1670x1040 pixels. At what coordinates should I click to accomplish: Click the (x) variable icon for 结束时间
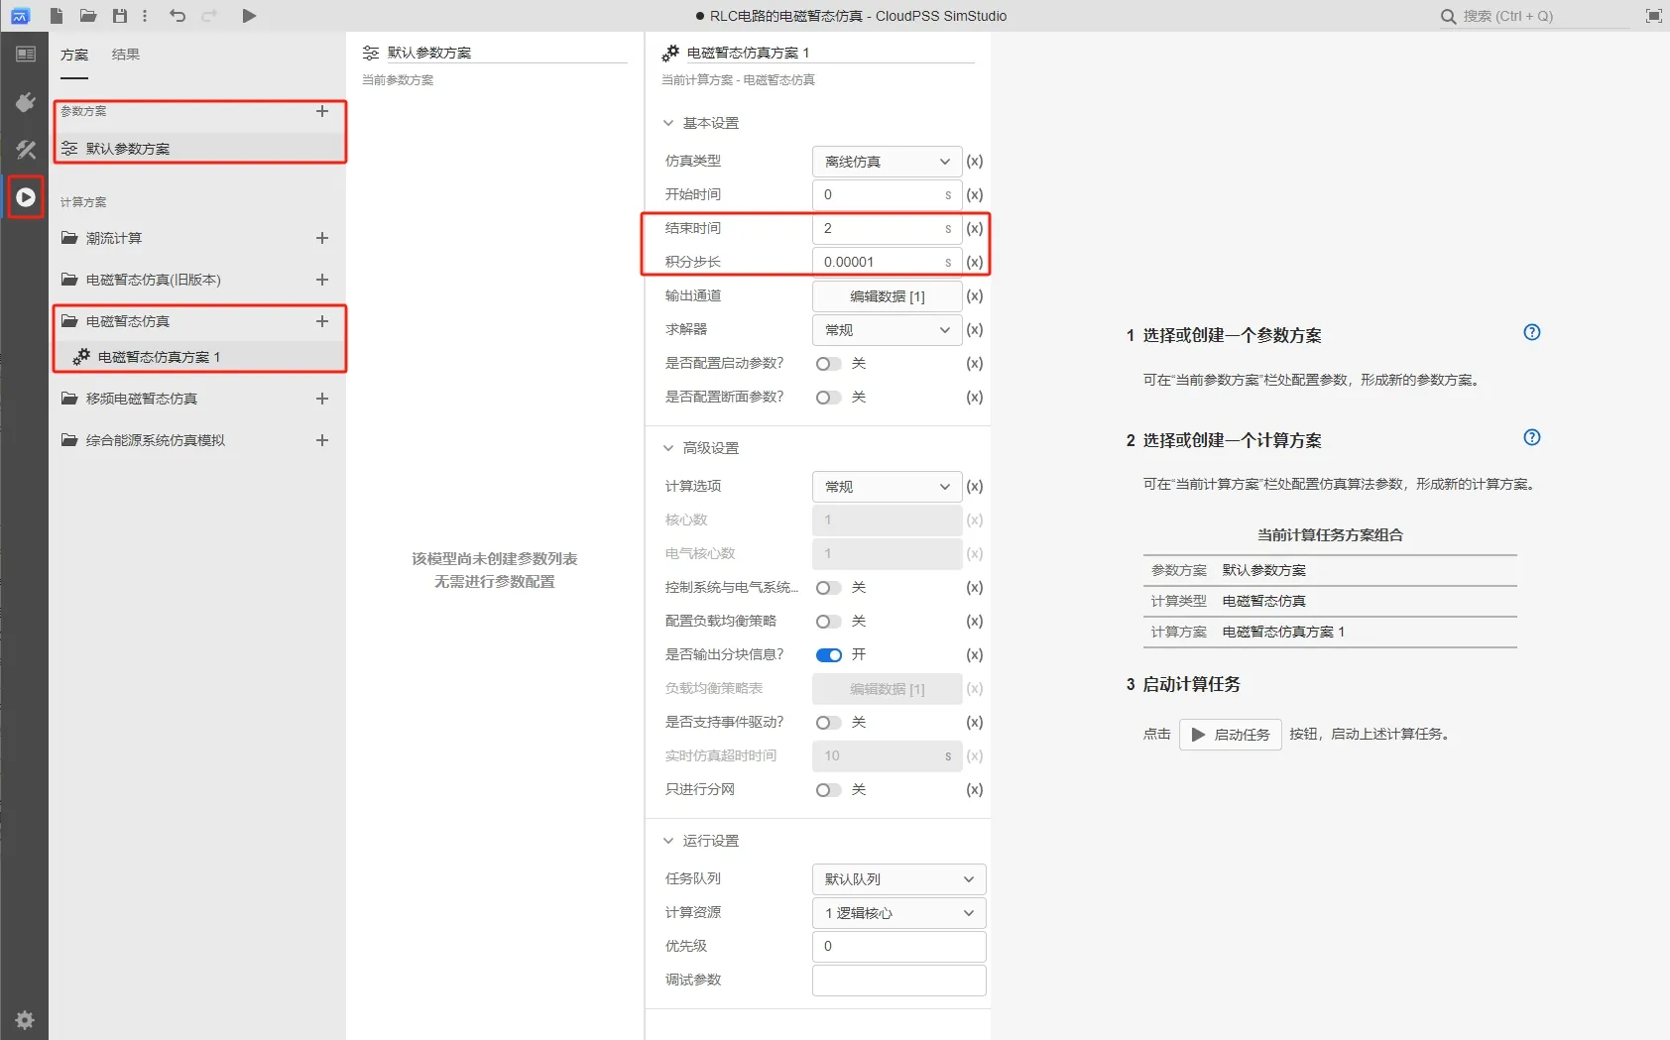(975, 228)
